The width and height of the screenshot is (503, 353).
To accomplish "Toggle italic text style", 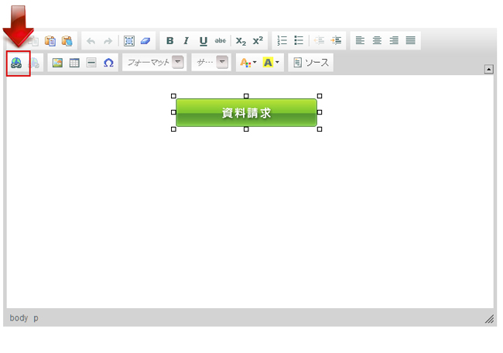I will click(x=186, y=41).
